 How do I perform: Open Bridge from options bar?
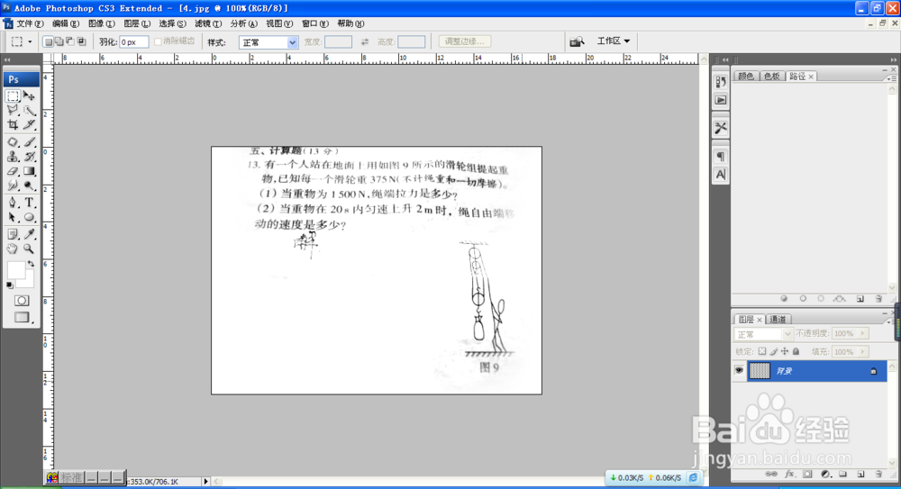[577, 41]
